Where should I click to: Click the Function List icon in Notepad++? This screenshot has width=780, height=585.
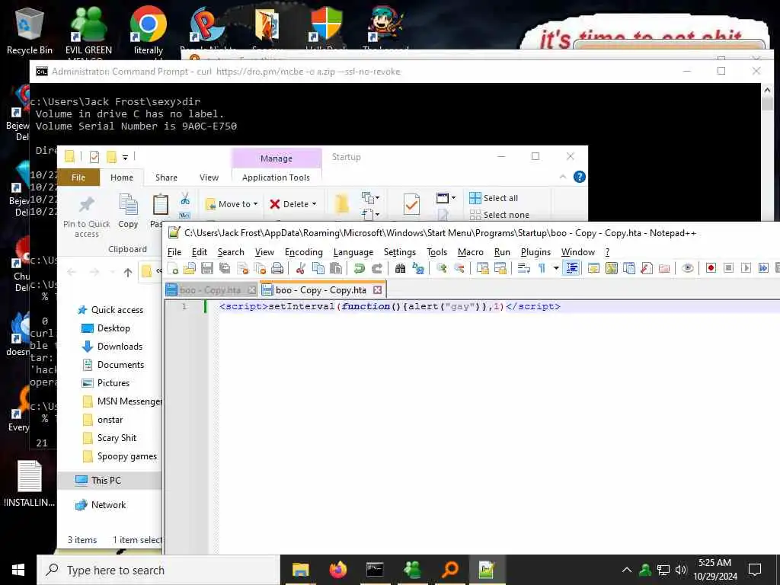click(646, 269)
